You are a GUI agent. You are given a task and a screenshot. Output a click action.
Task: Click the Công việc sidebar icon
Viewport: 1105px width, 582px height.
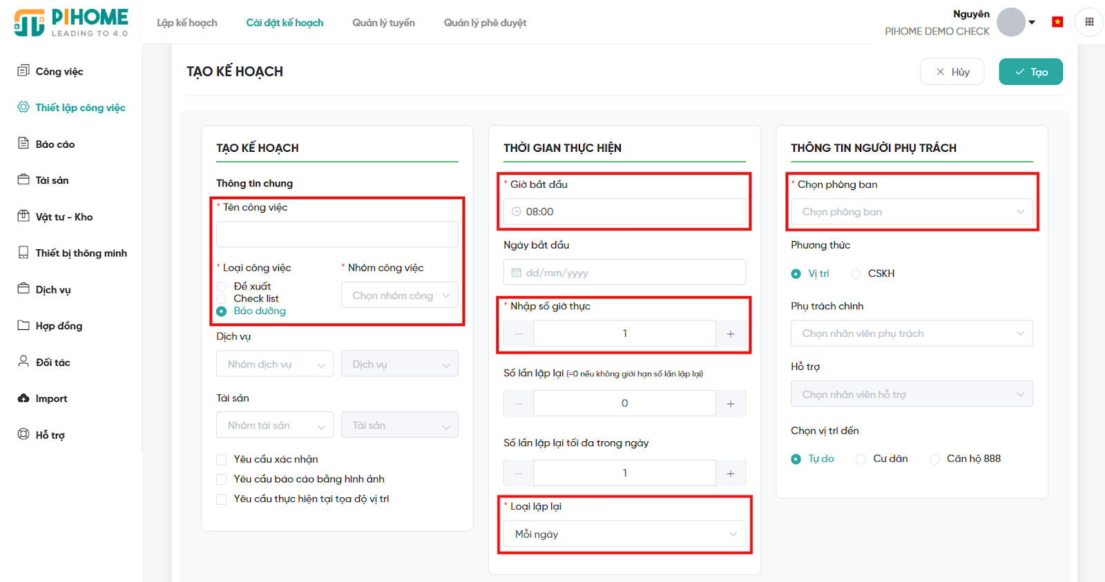(x=23, y=70)
